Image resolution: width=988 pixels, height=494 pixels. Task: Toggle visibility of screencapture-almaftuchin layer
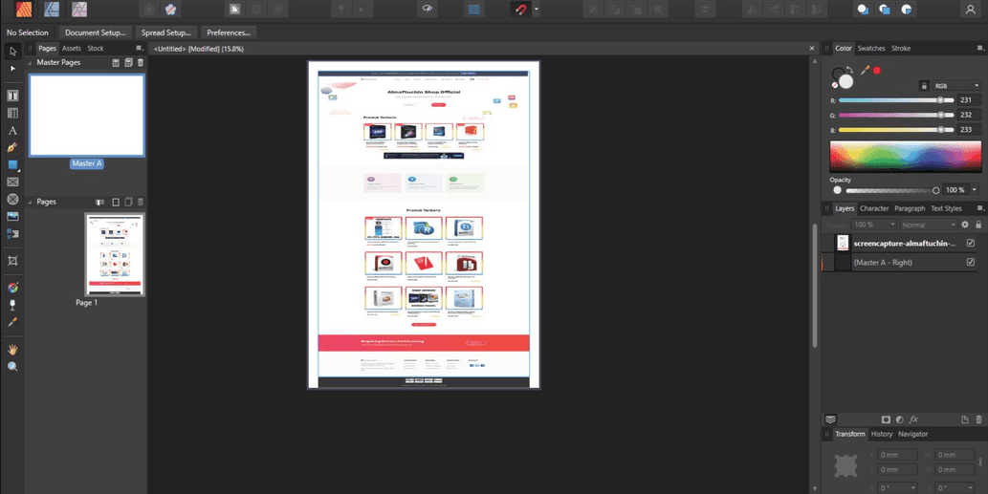click(971, 243)
